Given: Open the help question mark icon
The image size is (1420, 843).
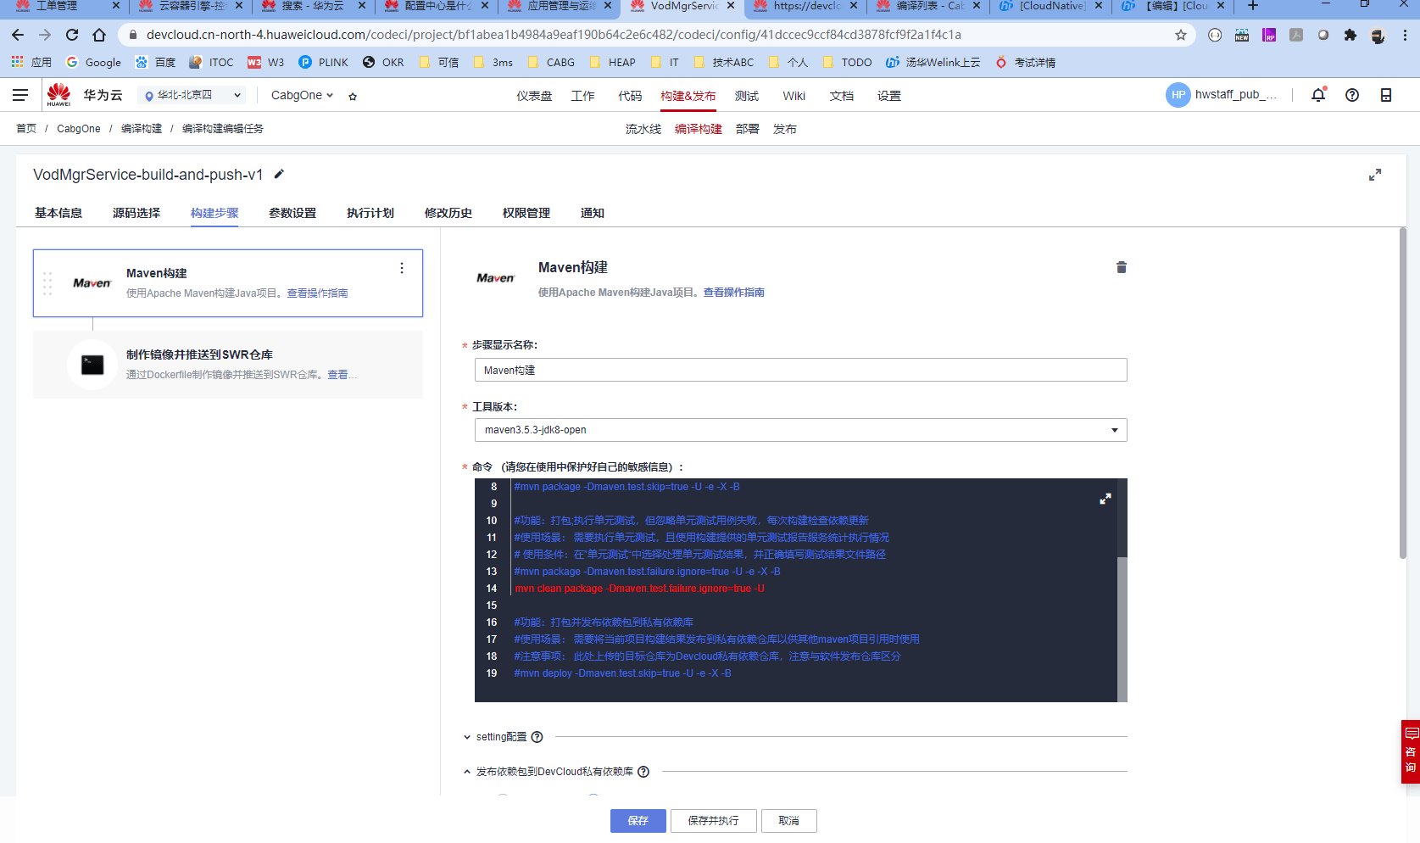Looking at the screenshot, I should [x=1352, y=95].
